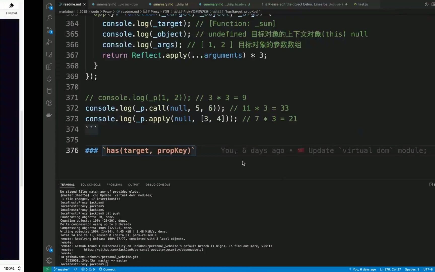
Task: Click the terminal prompt cursor at bottom
Action: tap(106, 264)
